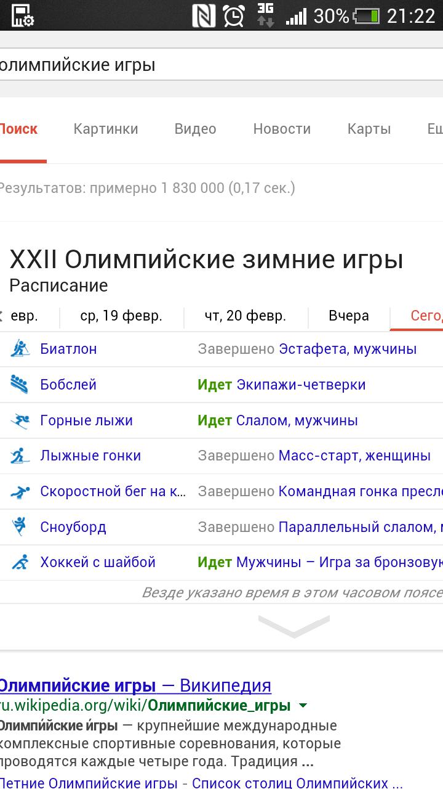Select the Поиск tab
The height and width of the screenshot is (789, 443).
pyautogui.click(x=18, y=129)
